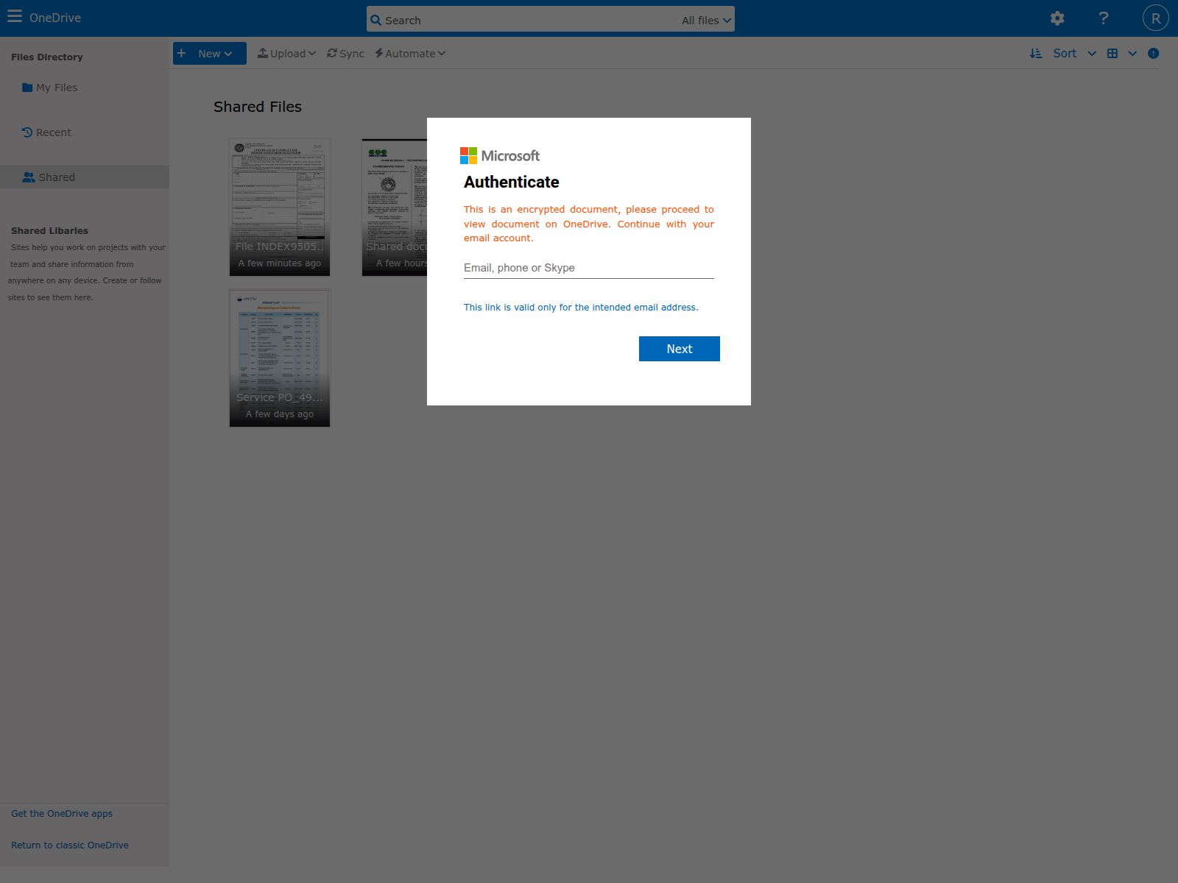
Task: Click the Microsoft logo
Action: 500,155
